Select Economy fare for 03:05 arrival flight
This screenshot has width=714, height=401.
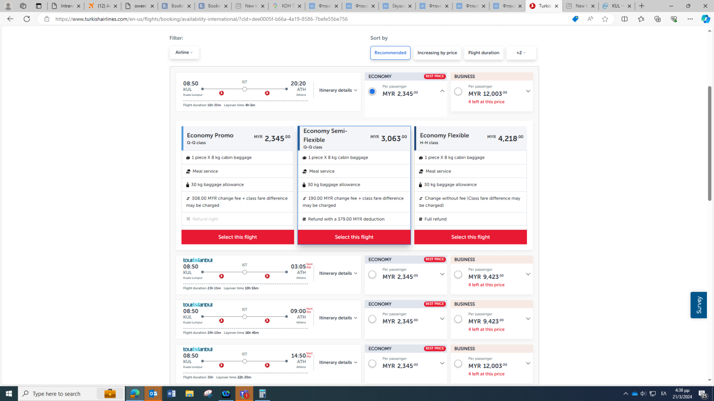tap(372, 274)
